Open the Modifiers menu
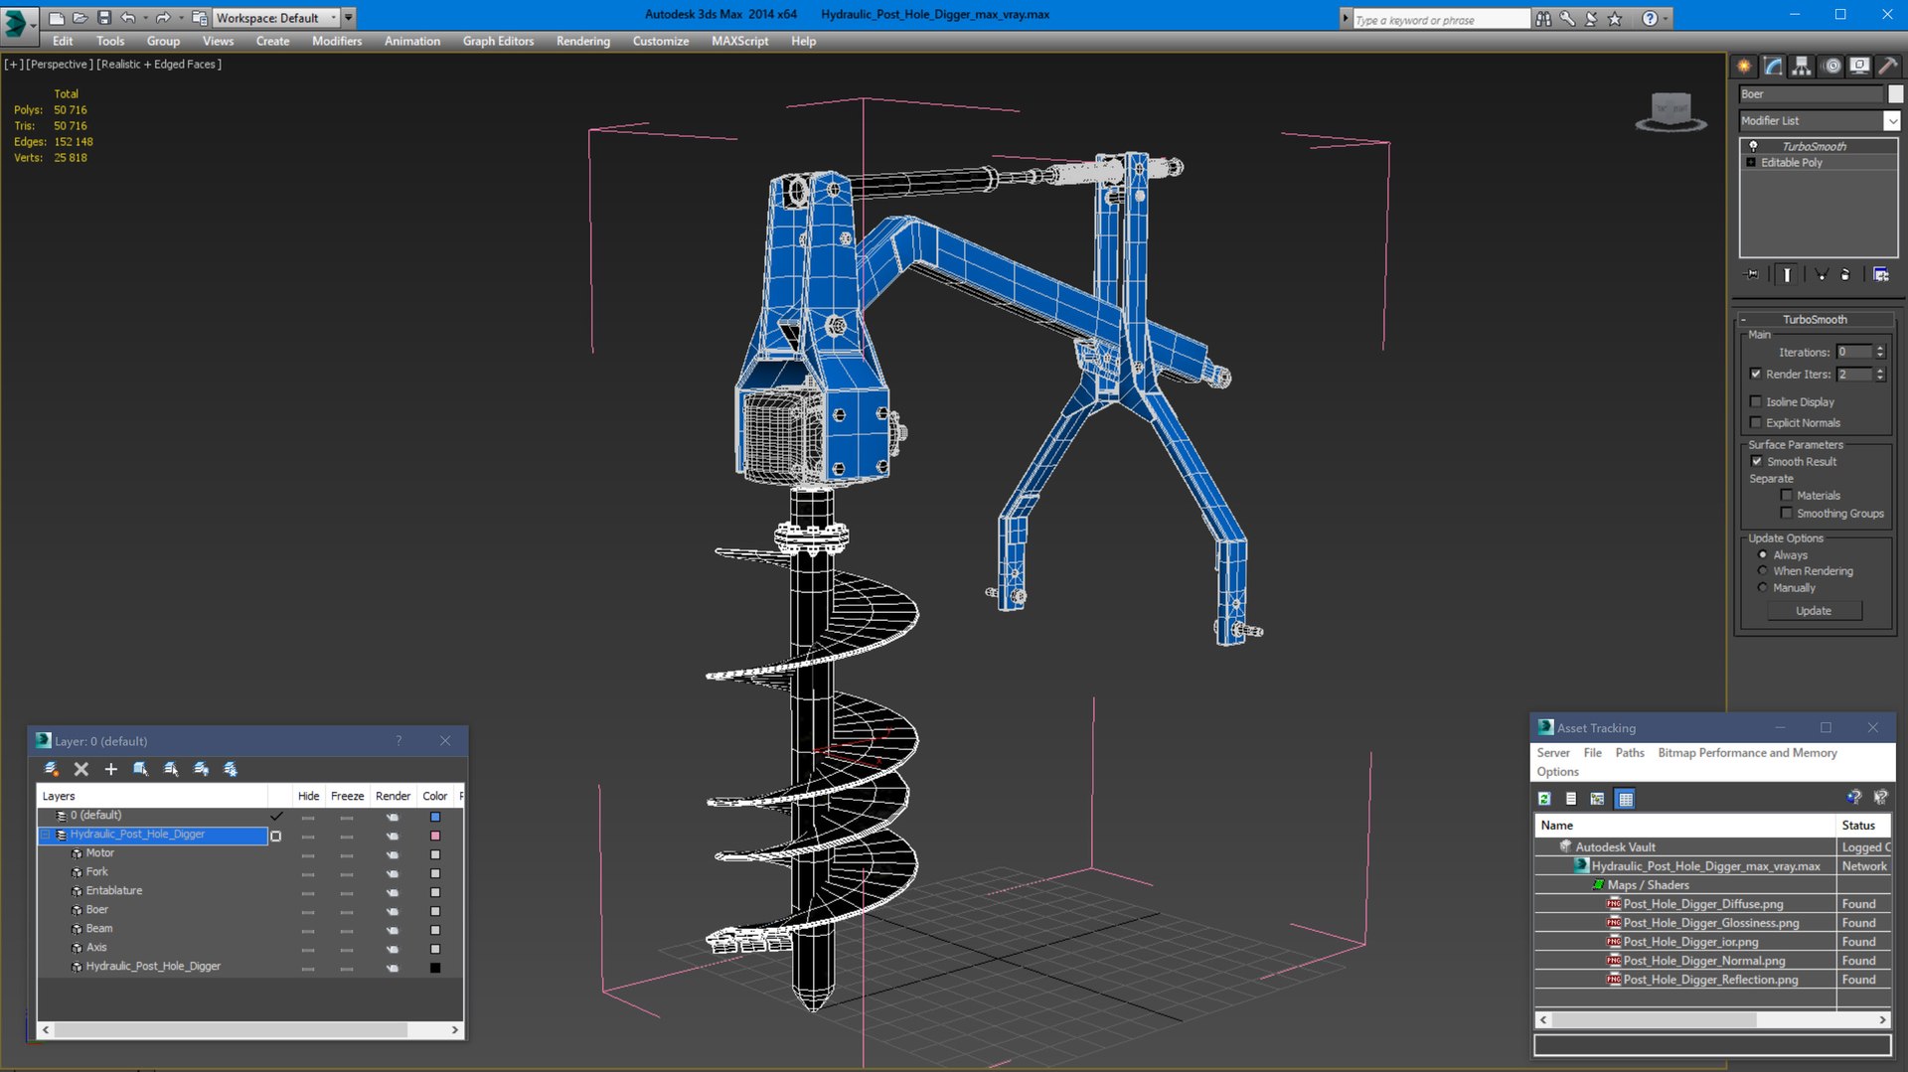Screen dimensions: 1908x1072 (337, 41)
